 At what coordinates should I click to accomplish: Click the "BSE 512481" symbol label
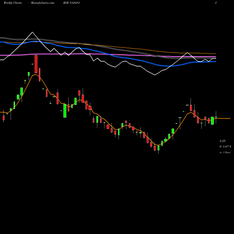(72, 3)
